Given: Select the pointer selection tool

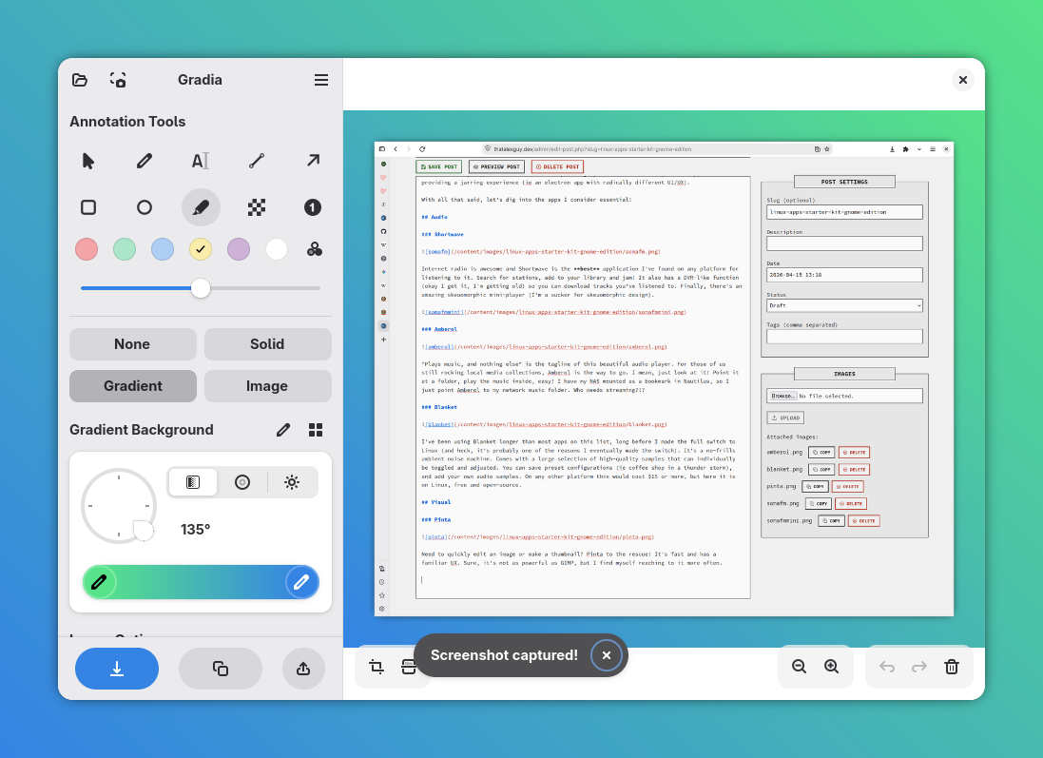Looking at the screenshot, I should (x=88, y=161).
